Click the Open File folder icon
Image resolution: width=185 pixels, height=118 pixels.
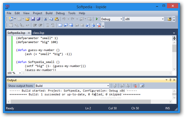[x=27, y=19]
